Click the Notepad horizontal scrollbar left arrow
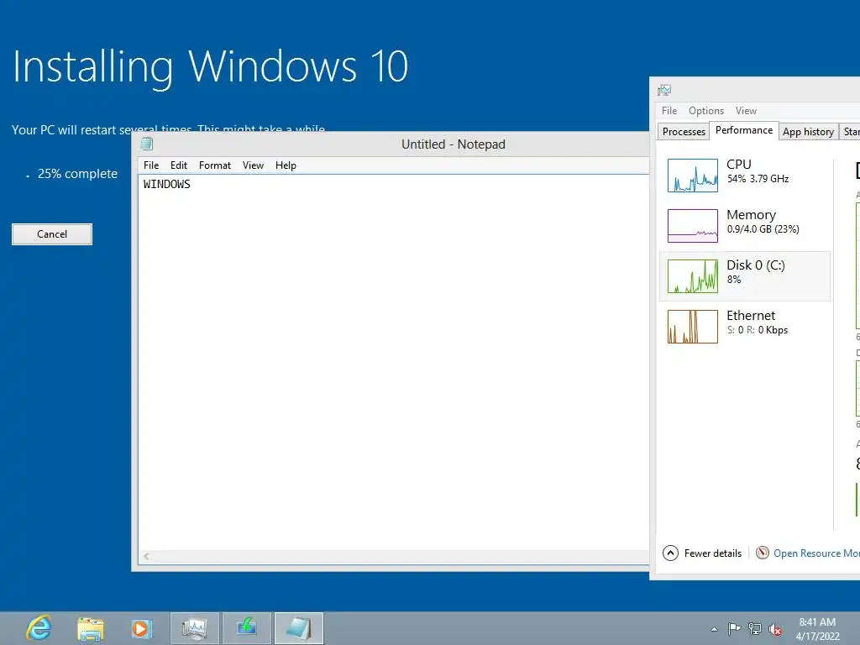Screen dimensions: 860x645 pyautogui.click(x=146, y=556)
